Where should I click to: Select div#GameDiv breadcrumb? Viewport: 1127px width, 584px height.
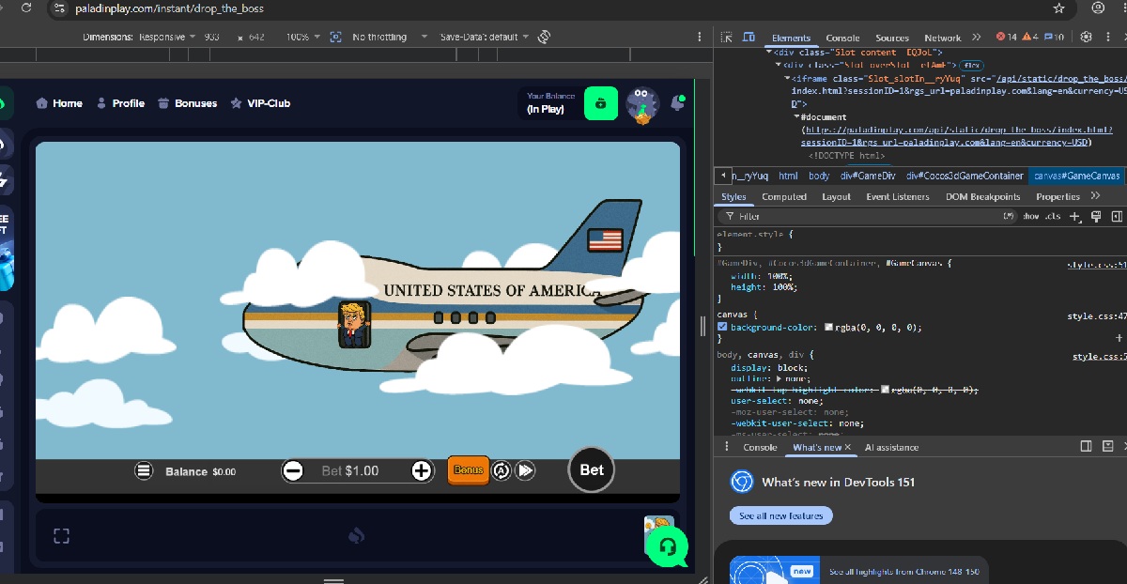pyautogui.click(x=868, y=176)
